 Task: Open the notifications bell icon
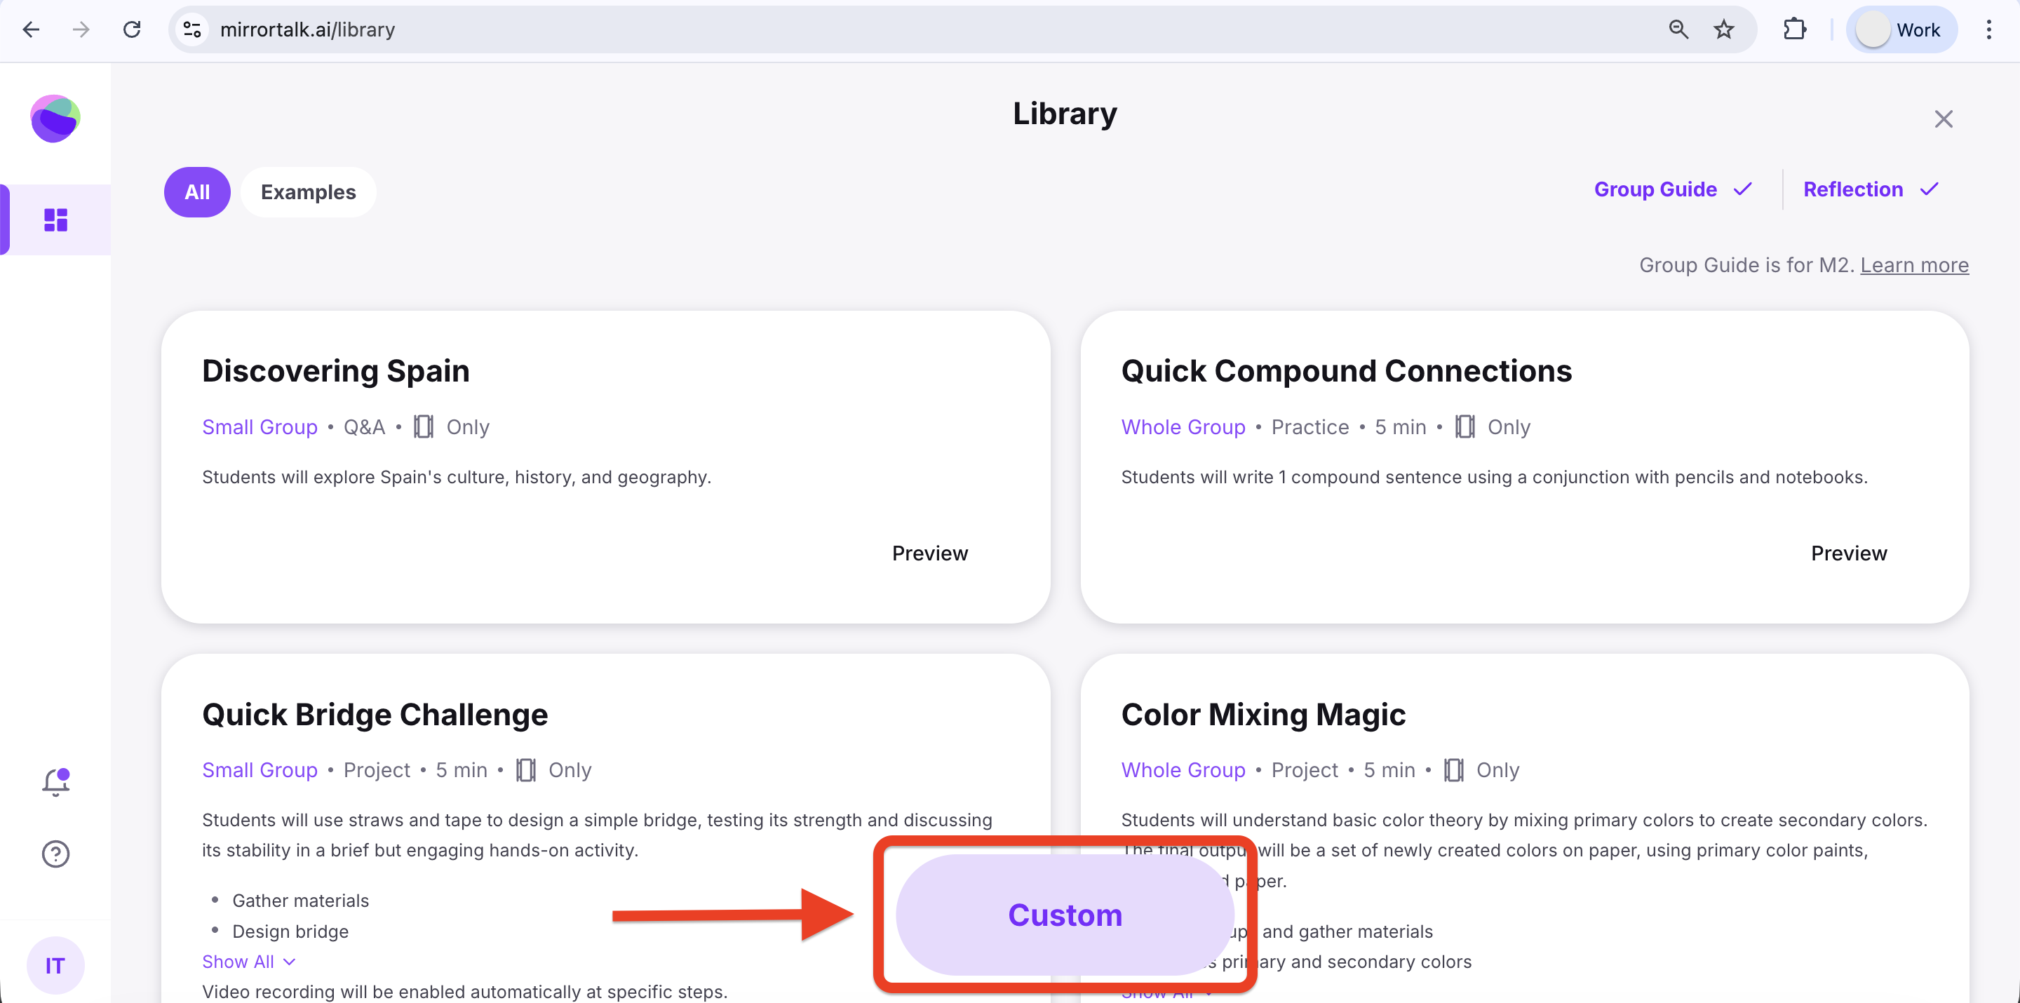[55, 781]
